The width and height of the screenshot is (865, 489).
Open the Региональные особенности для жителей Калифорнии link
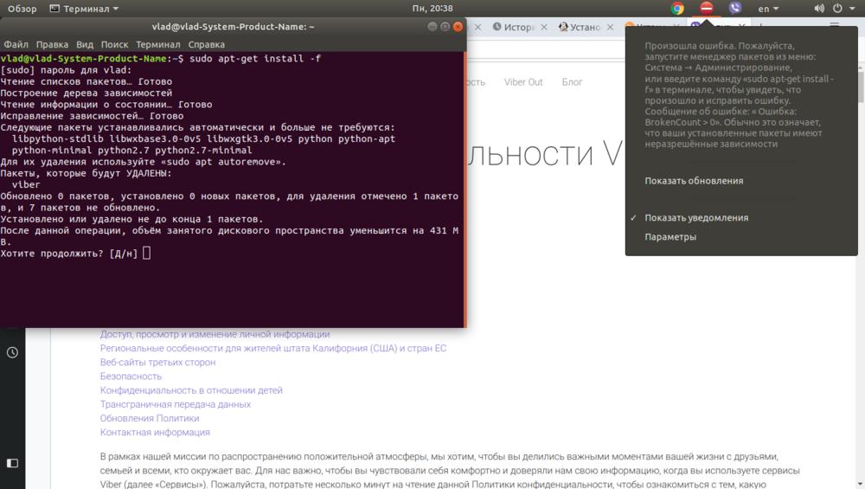coord(273,348)
